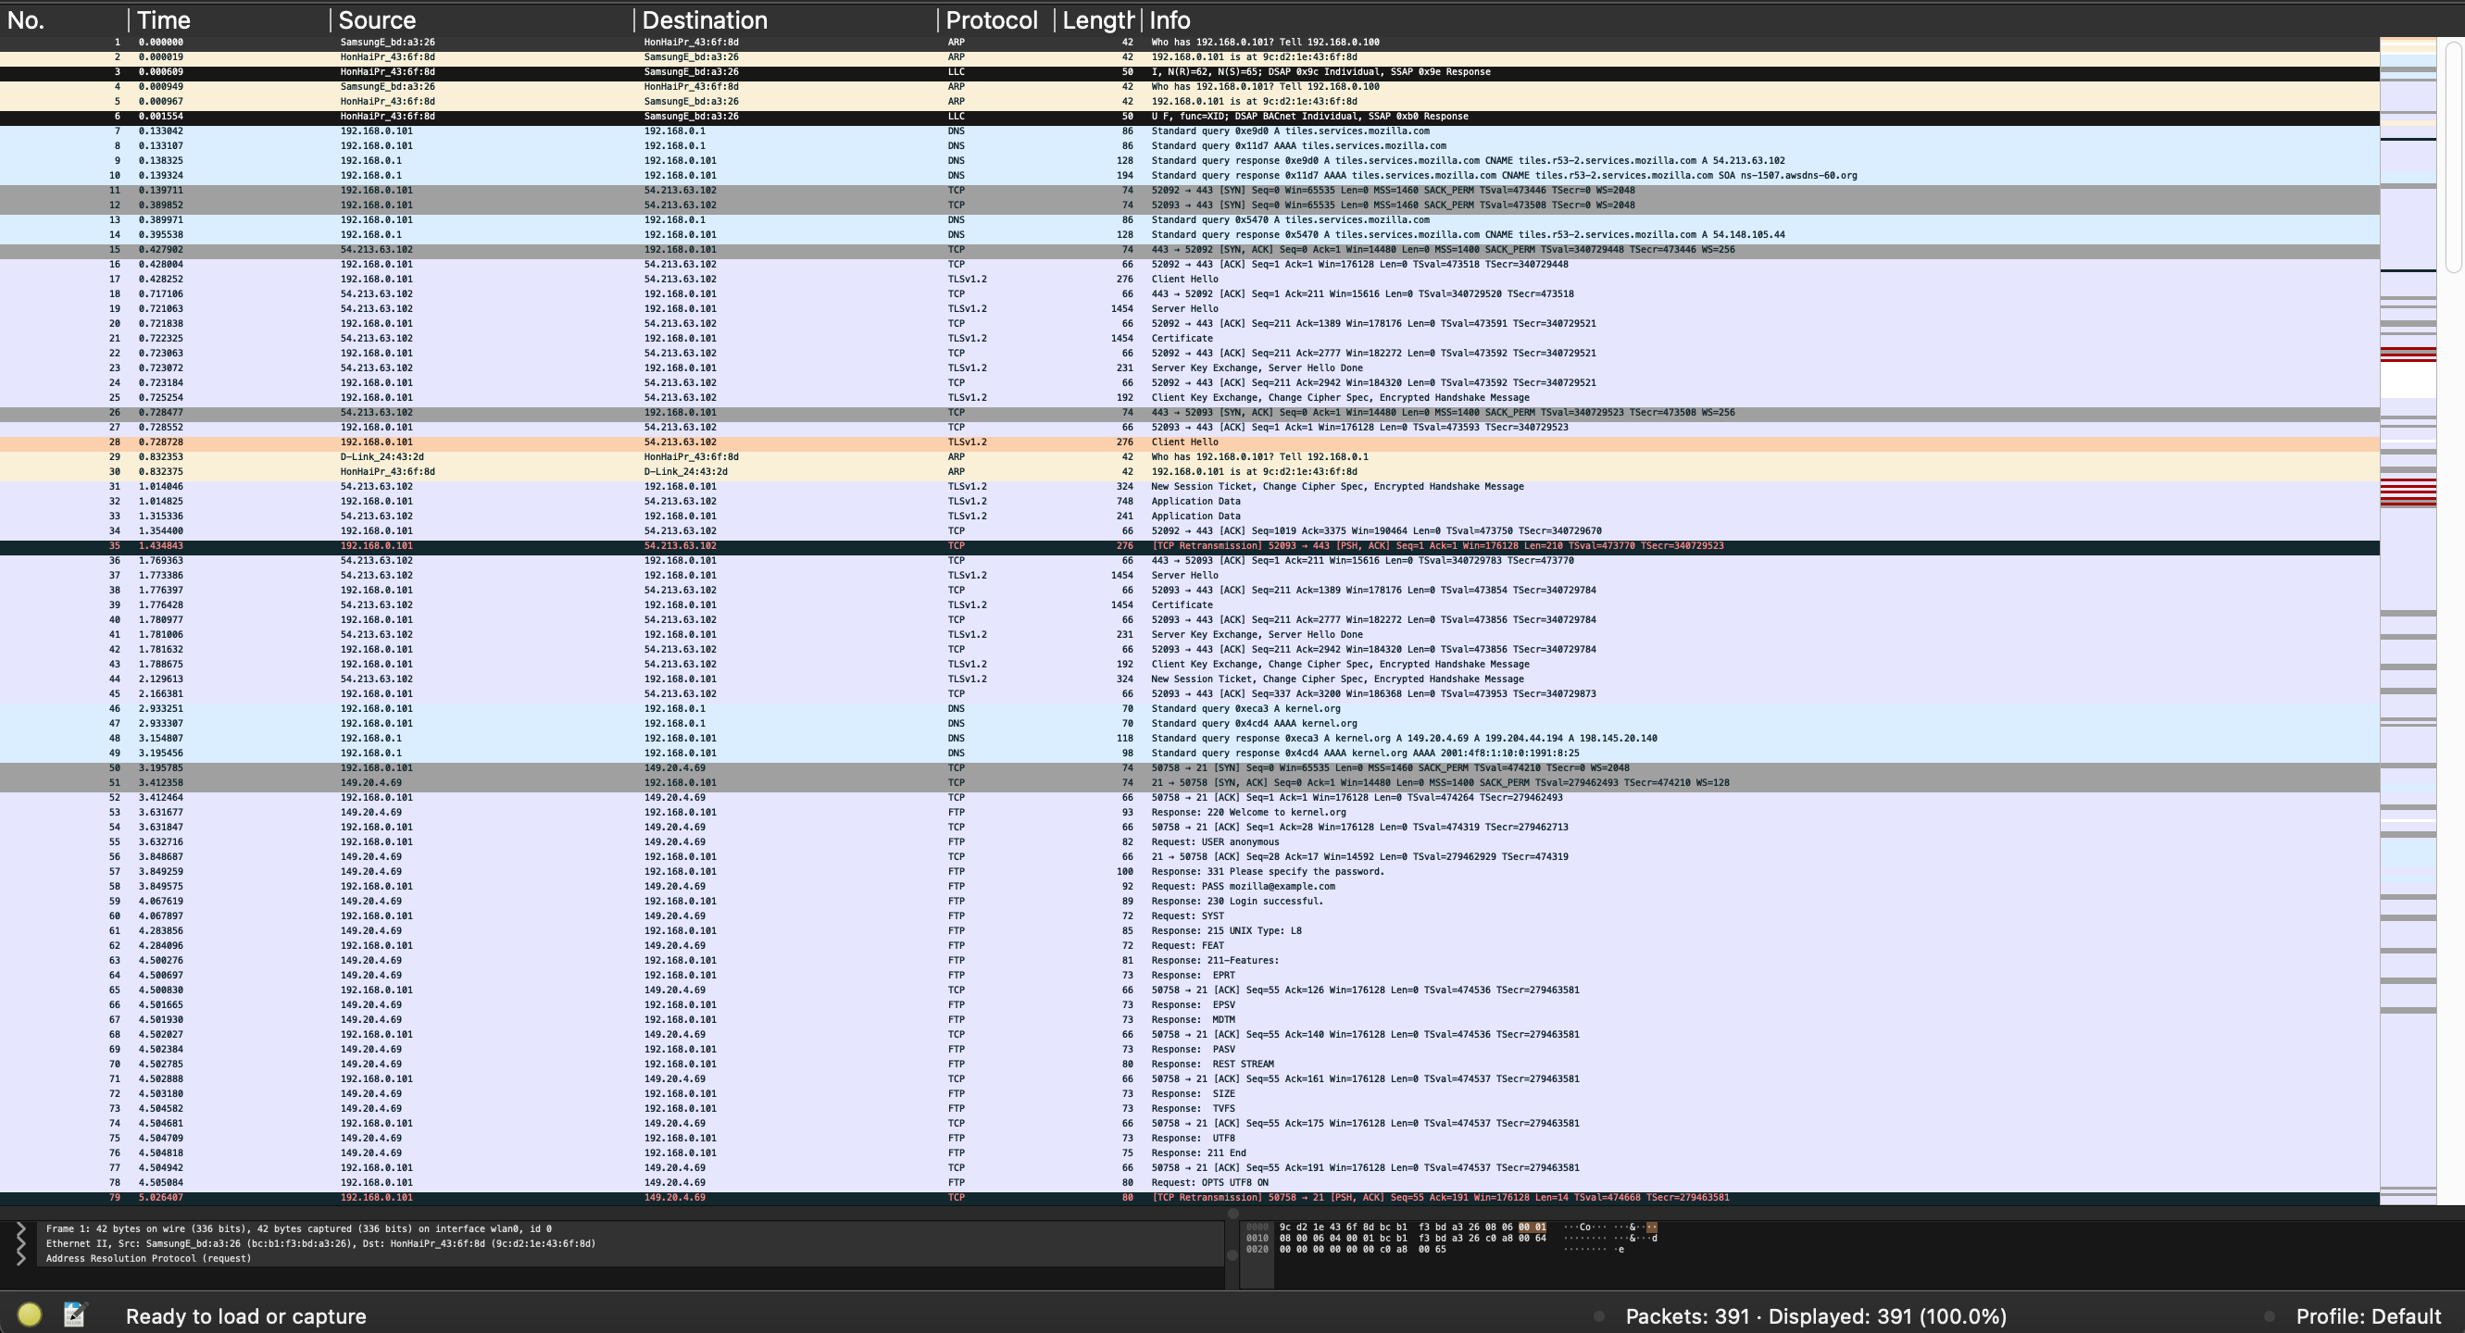The image size is (2465, 1333).
Task: Select the DNS query for tiles.services.mozilla.com
Action: tap(669, 131)
